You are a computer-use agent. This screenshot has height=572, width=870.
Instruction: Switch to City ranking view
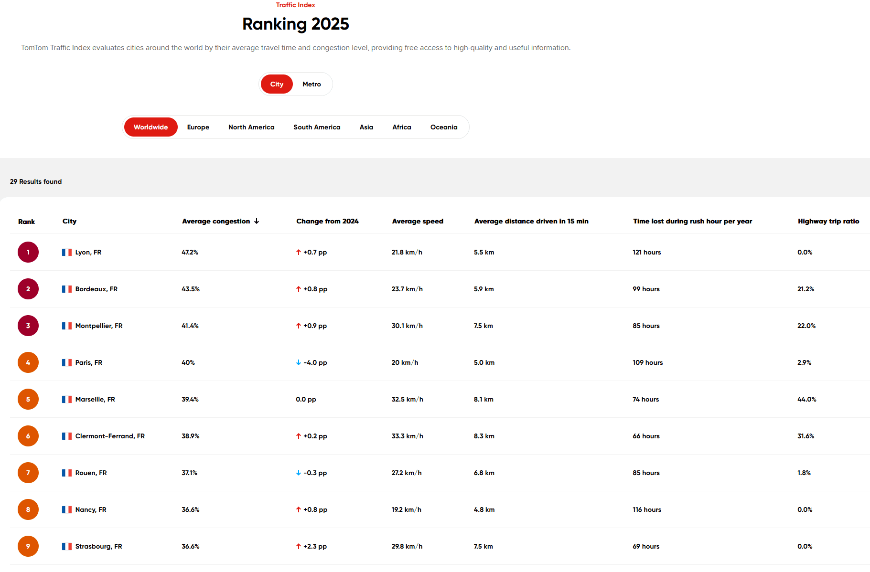coord(277,84)
